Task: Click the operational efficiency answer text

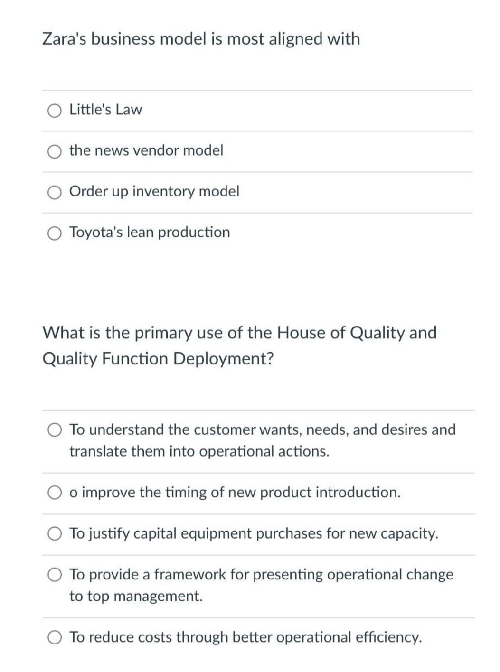Action: click(x=246, y=637)
